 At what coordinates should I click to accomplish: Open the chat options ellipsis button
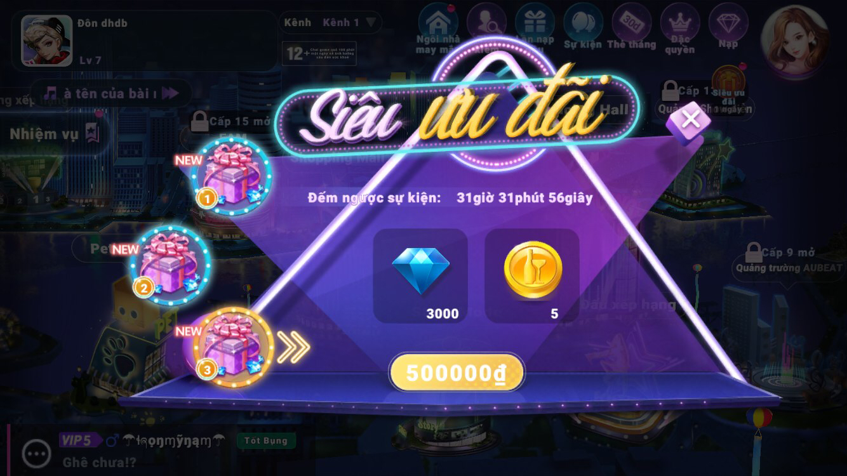point(37,453)
